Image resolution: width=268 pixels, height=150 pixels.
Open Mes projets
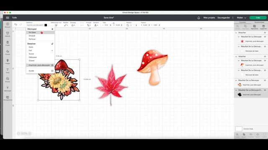click(209, 17)
